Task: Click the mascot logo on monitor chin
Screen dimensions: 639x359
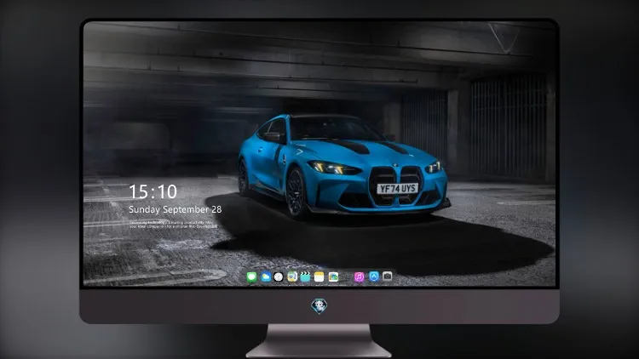Action: pyautogui.click(x=319, y=305)
